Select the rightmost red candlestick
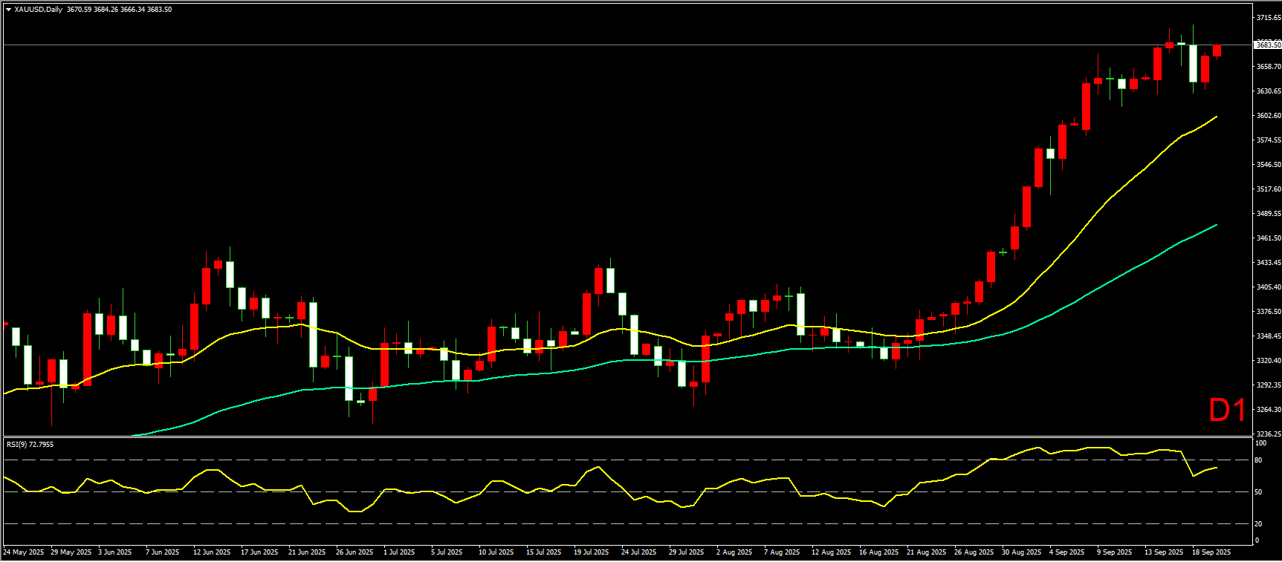The image size is (1282, 562). tap(1217, 50)
